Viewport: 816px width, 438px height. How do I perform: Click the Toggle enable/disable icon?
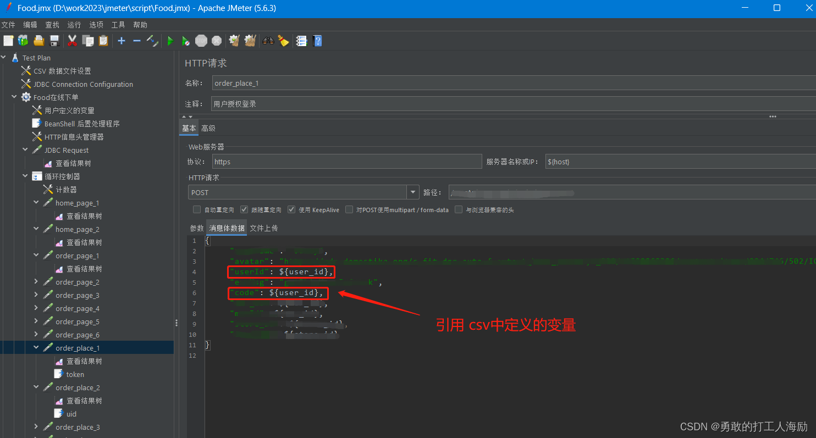(152, 41)
